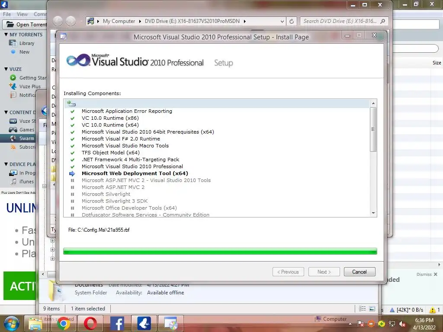Screen dimensions: 443x332
Task: Launch Google Chrome from the taskbar
Action: pos(63,323)
